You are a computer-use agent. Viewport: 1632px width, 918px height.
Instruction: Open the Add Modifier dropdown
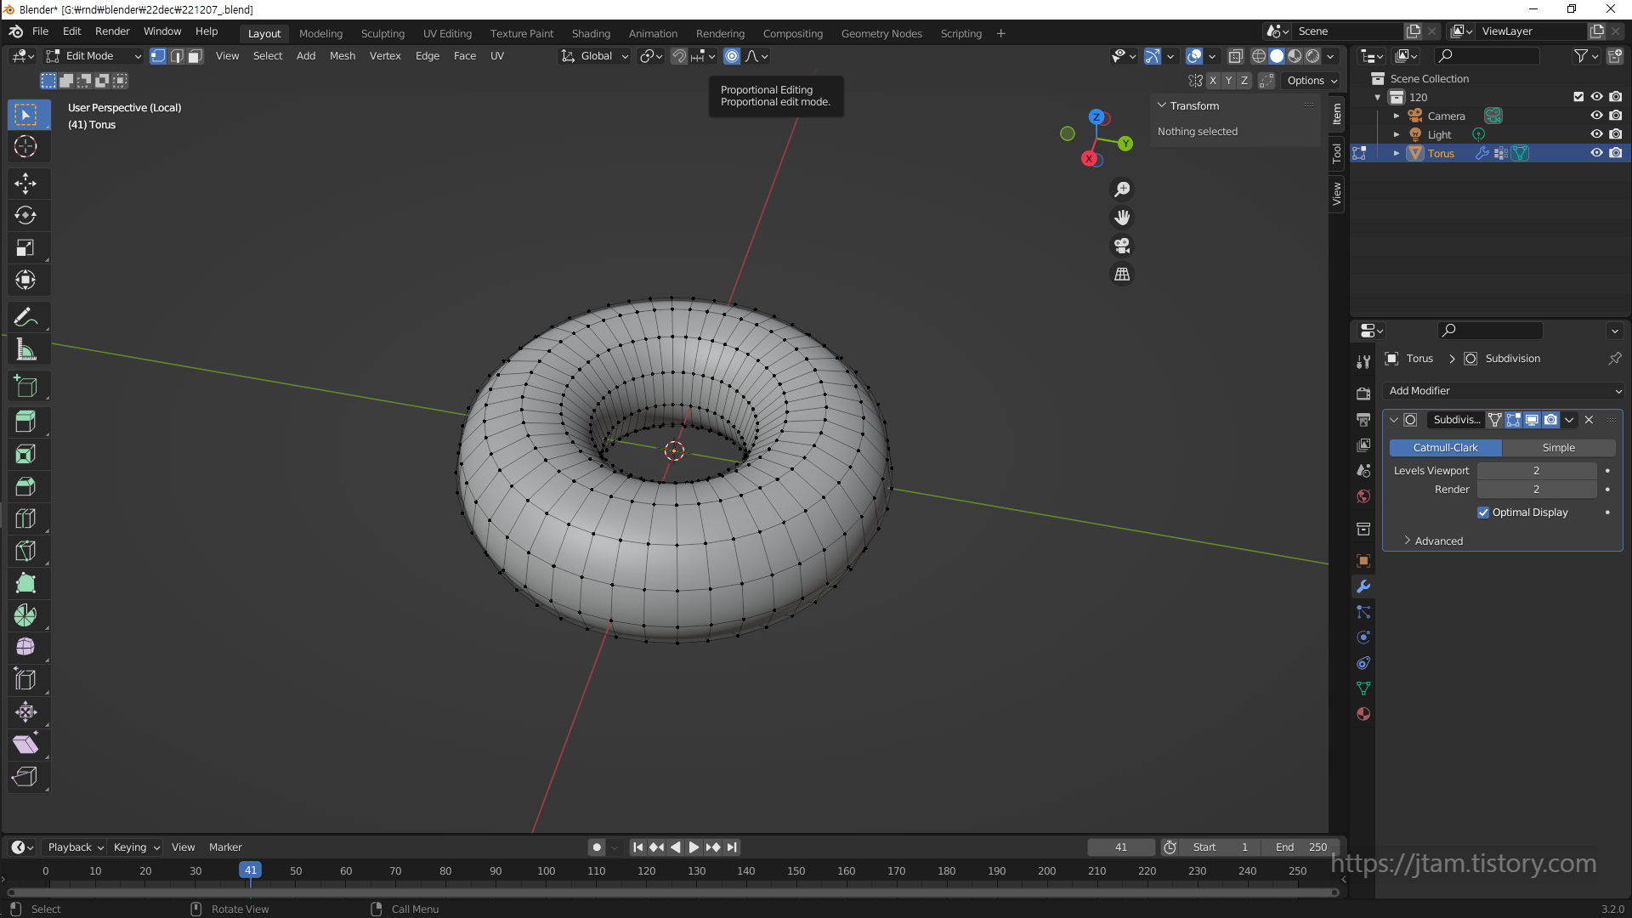pyautogui.click(x=1503, y=391)
